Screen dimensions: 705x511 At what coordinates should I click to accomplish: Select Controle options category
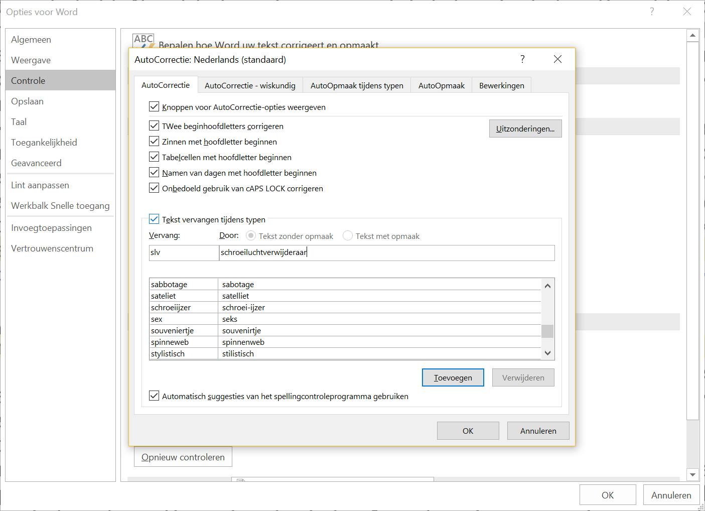[x=60, y=80]
